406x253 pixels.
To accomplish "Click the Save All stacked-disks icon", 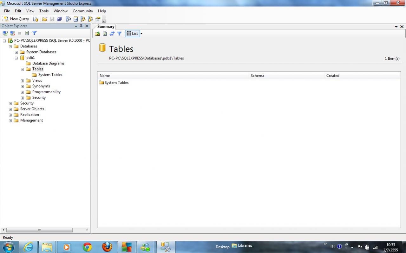I will pyautogui.click(x=59, y=19).
